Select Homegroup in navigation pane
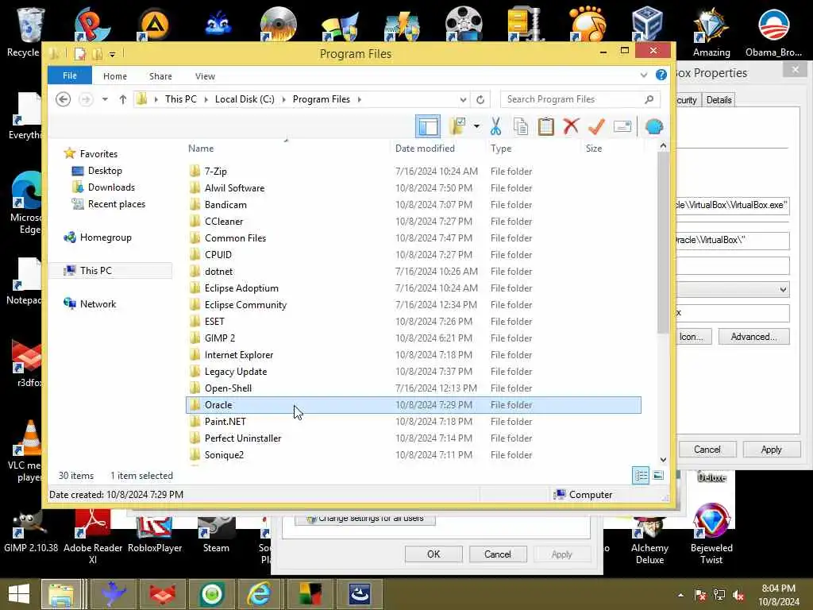The width and height of the screenshot is (813, 610). click(106, 237)
